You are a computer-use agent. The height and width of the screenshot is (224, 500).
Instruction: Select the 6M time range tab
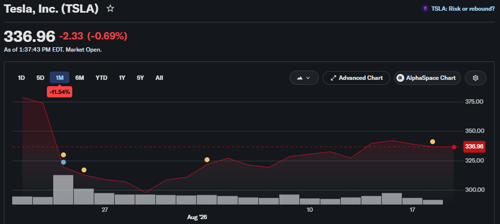[80, 77]
